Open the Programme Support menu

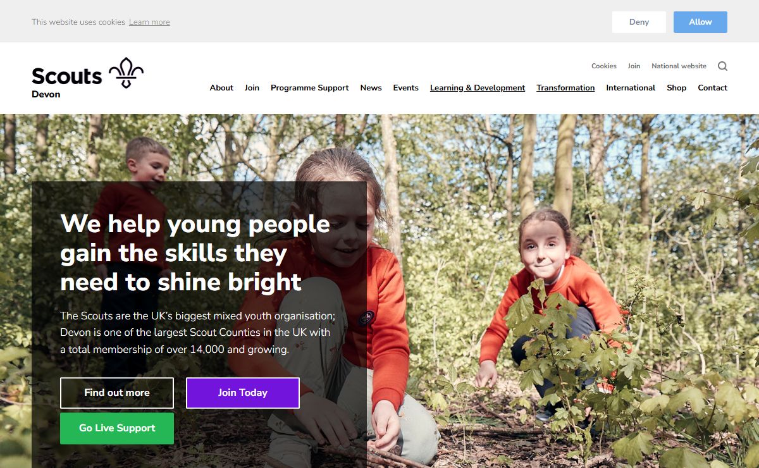tap(309, 88)
